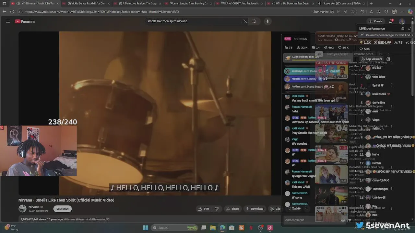This screenshot has width=415, height=233.
Task: Open the browser profile avatar
Action: coord(394,12)
